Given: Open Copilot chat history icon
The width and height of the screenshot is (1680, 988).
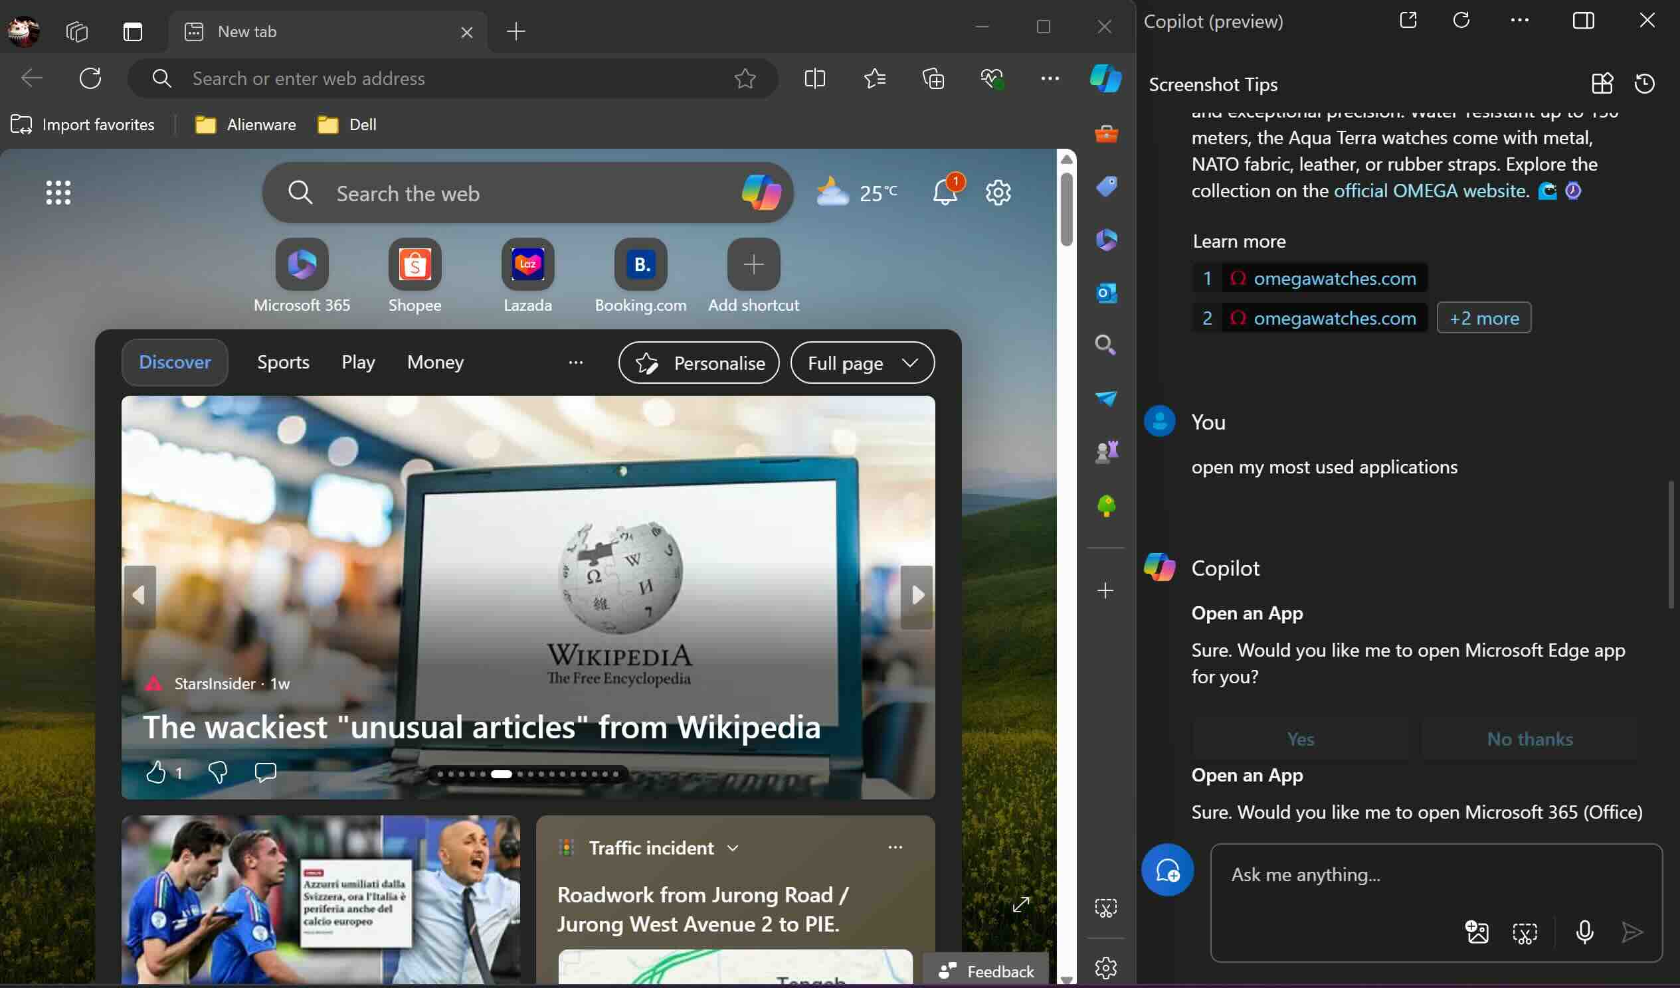Looking at the screenshot, I should [x=1645, y=84].
